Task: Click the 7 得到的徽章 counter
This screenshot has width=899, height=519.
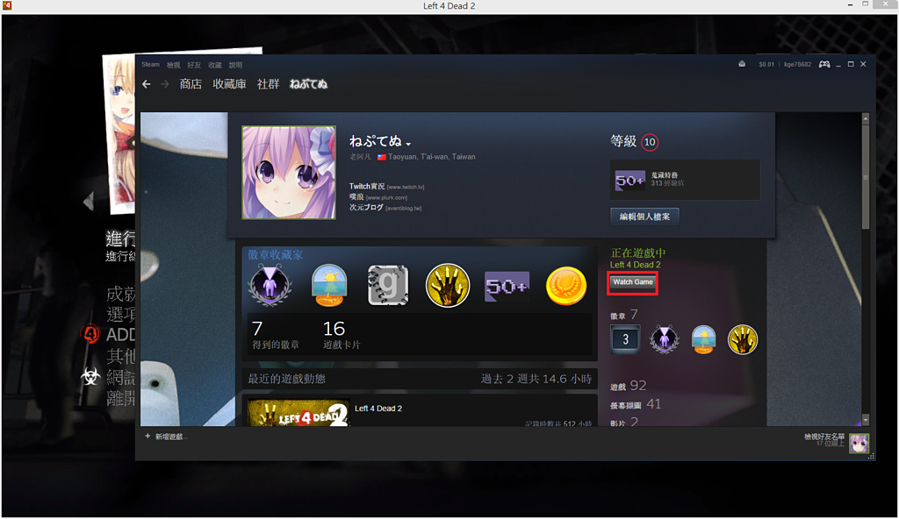Action: click(275, 335)
